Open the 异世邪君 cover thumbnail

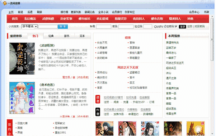pyautogui.click(x=150, y=128)
